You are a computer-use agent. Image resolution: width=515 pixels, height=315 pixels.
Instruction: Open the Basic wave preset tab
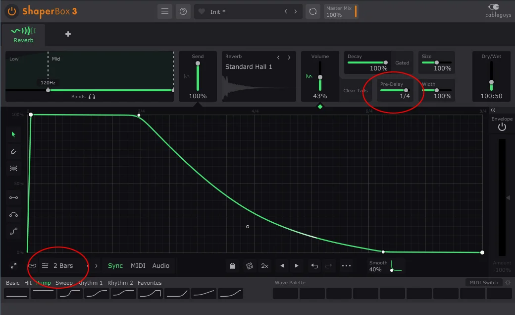click(x=12, y=283)
